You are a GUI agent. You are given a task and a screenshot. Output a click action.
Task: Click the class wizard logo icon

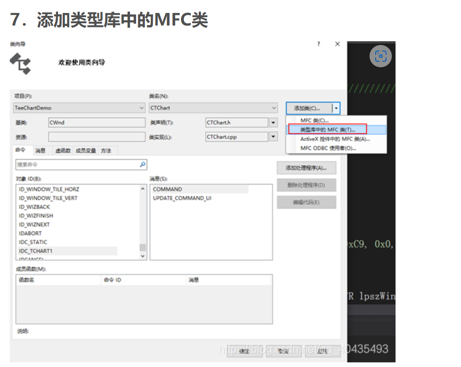click(x=20, y=64)
